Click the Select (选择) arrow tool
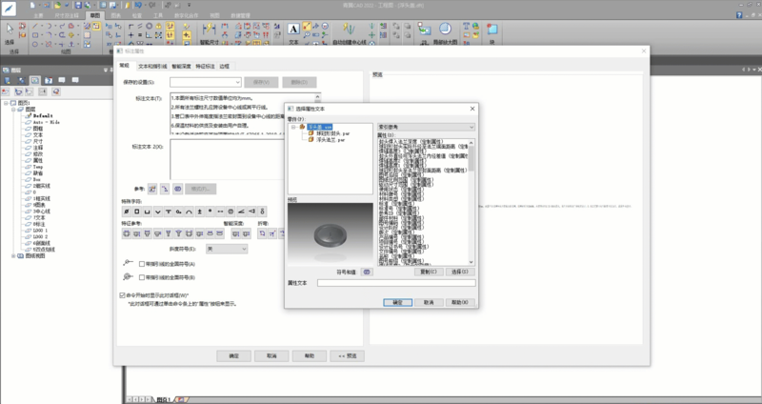The height and width of the screenshot is (404, 762). tap(10, 30)
